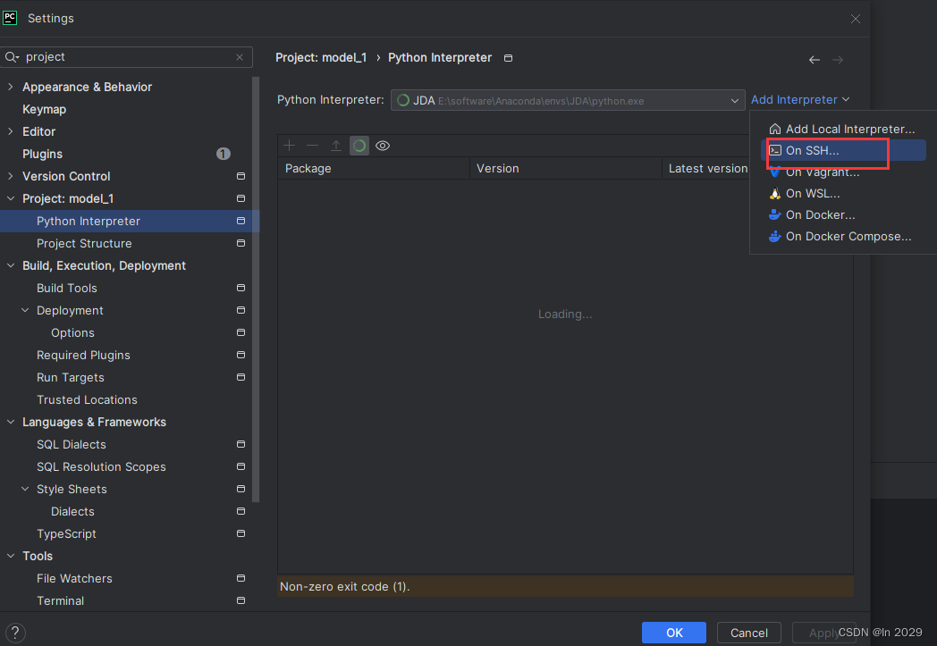Choose On Vagrant menu item
The width and height of the screenshot is (937, 646).
tap(843, 172)
